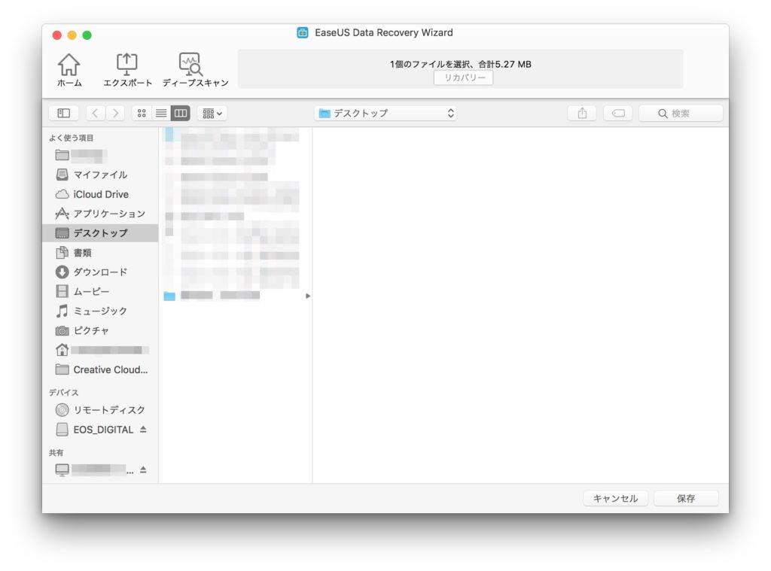The height and width of the screenshot is (571, 771).
Task: Close the window with red button
Action: click(x=57, y=35)
